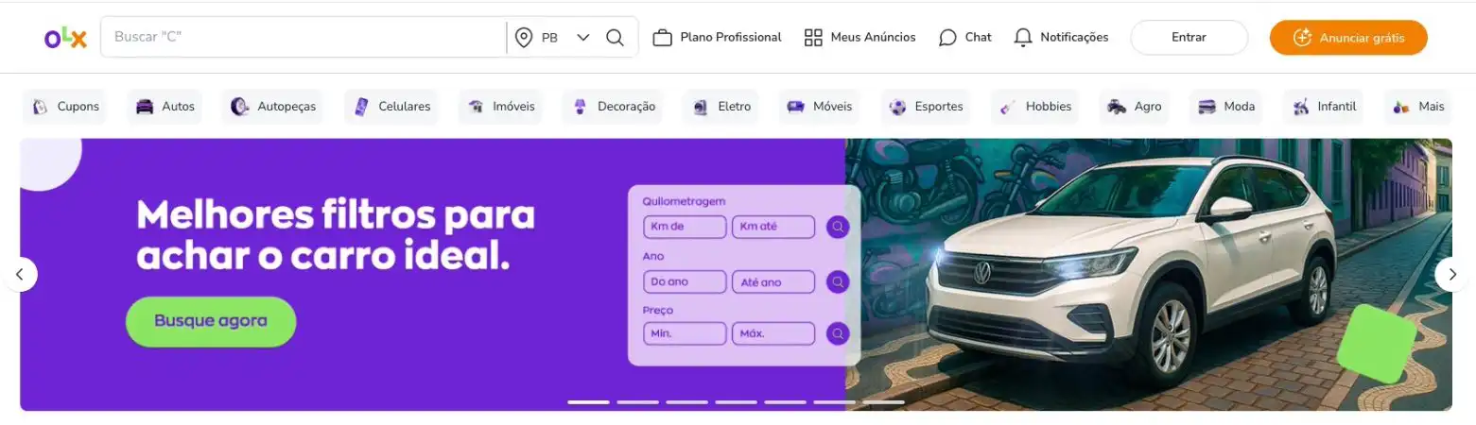Open the Autos category

(x=165, y=107)
